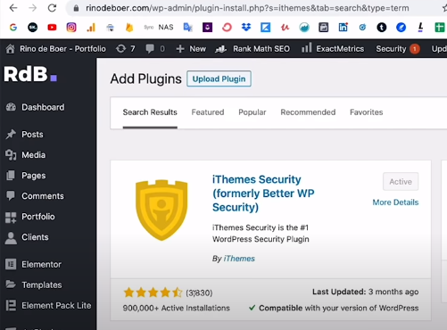Click the browser forward arrow
Viewport: 447px width, 330px height.
coord(33,8)
